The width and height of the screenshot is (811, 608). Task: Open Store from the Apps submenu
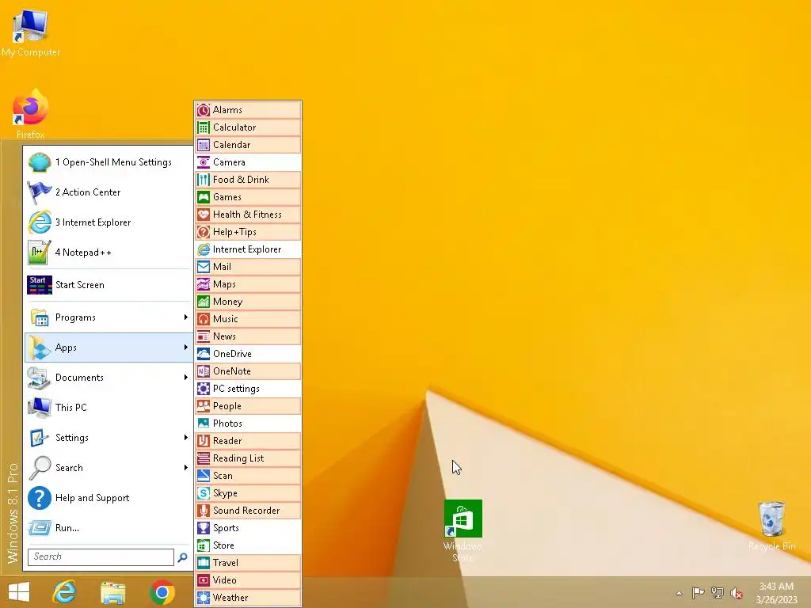pos(248,545)
